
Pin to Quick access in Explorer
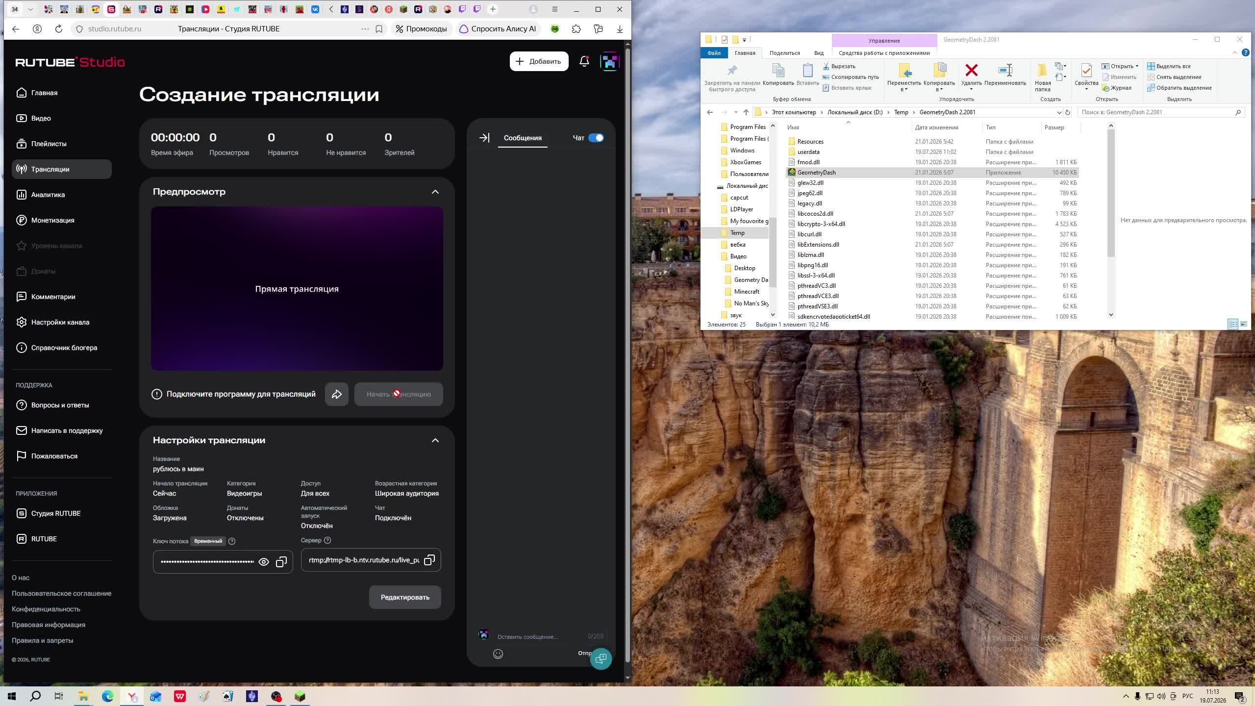tap(732, 77)
